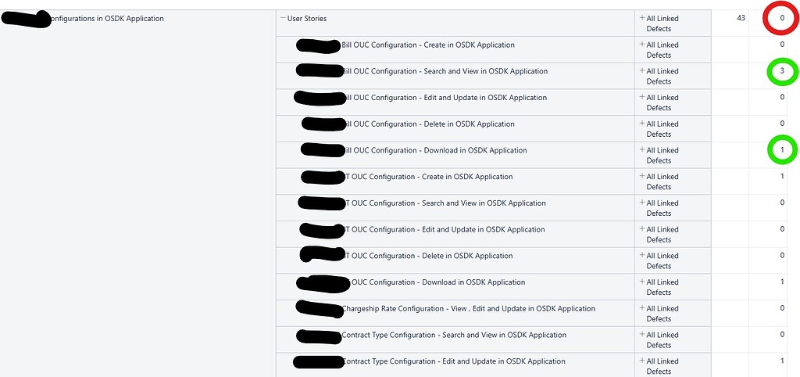Expand linked defects for Bill OUC Create row
Screen dimensions: 800x377
[642, 45]
